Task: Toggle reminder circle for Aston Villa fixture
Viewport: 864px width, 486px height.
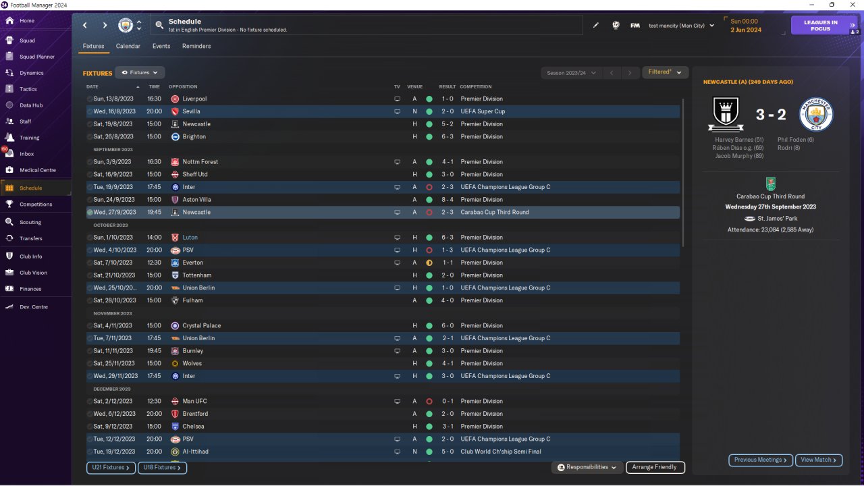Action: [x=90, y=200]
